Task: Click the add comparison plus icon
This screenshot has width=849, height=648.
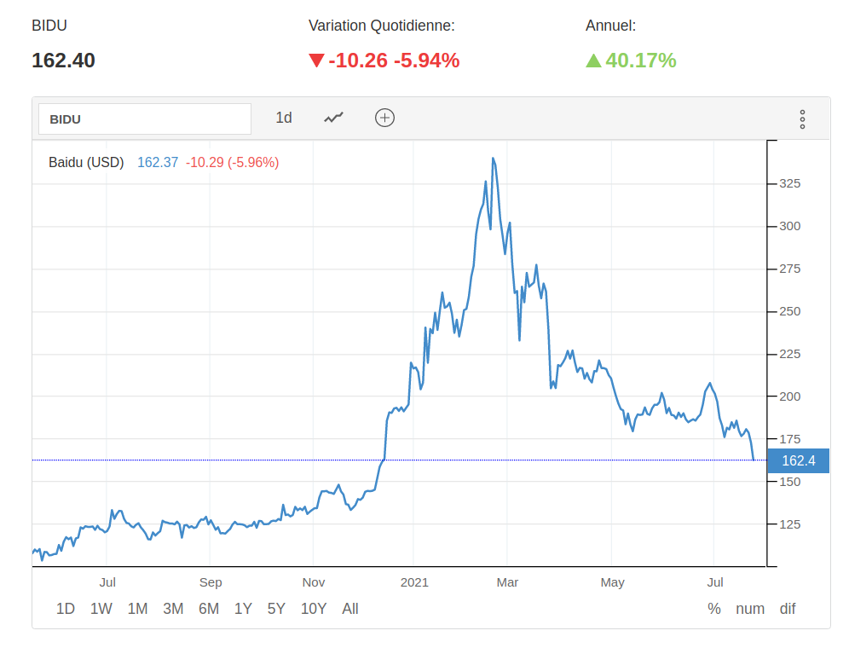Action: (x=384, y=118)
